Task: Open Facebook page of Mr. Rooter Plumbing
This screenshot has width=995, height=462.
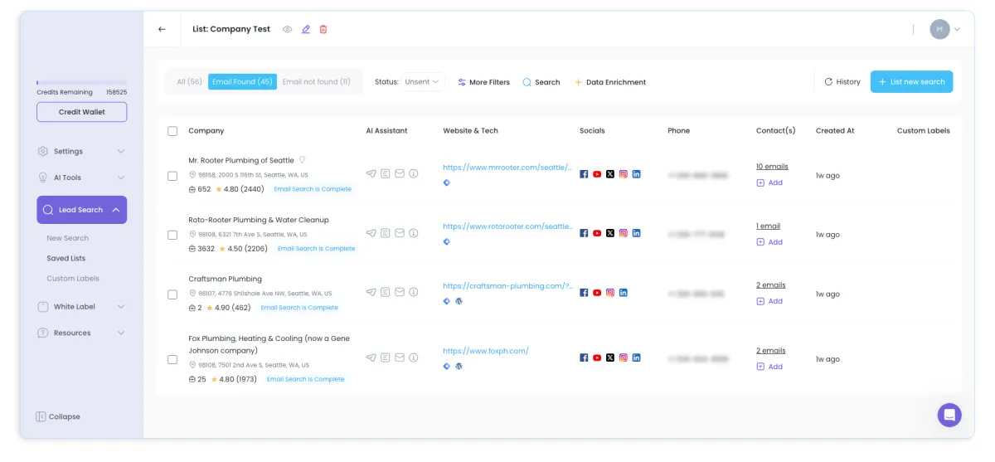Action: [584, 174]
